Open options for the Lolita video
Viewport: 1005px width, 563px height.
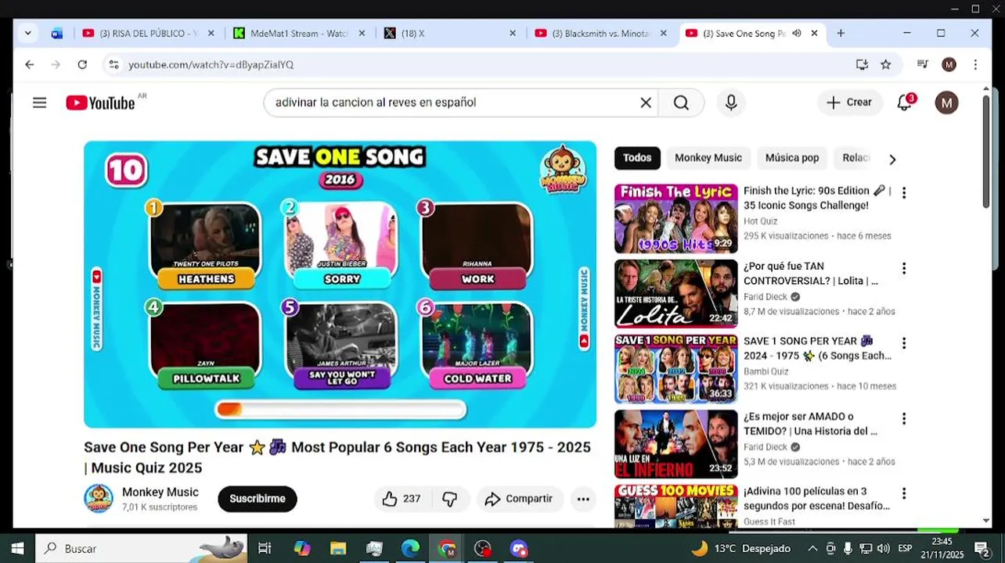pyautogui.click(x=904, y=268)
